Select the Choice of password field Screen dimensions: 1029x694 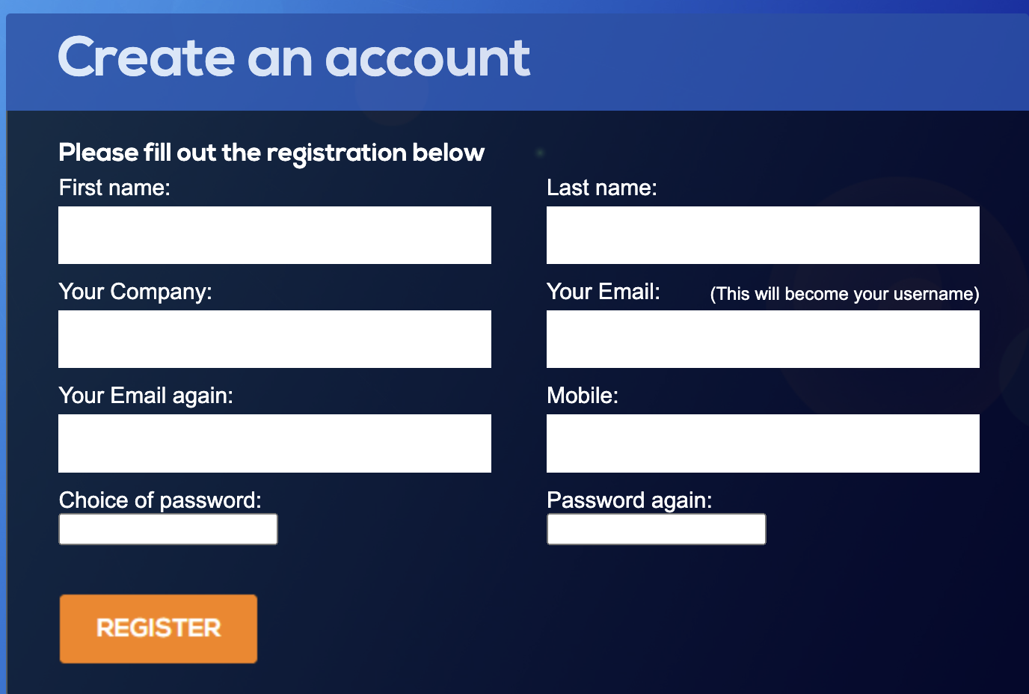[x=168, y=529]
